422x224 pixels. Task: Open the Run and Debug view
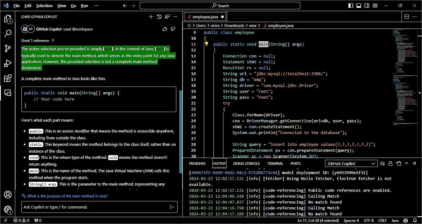(x=8, y=64)
